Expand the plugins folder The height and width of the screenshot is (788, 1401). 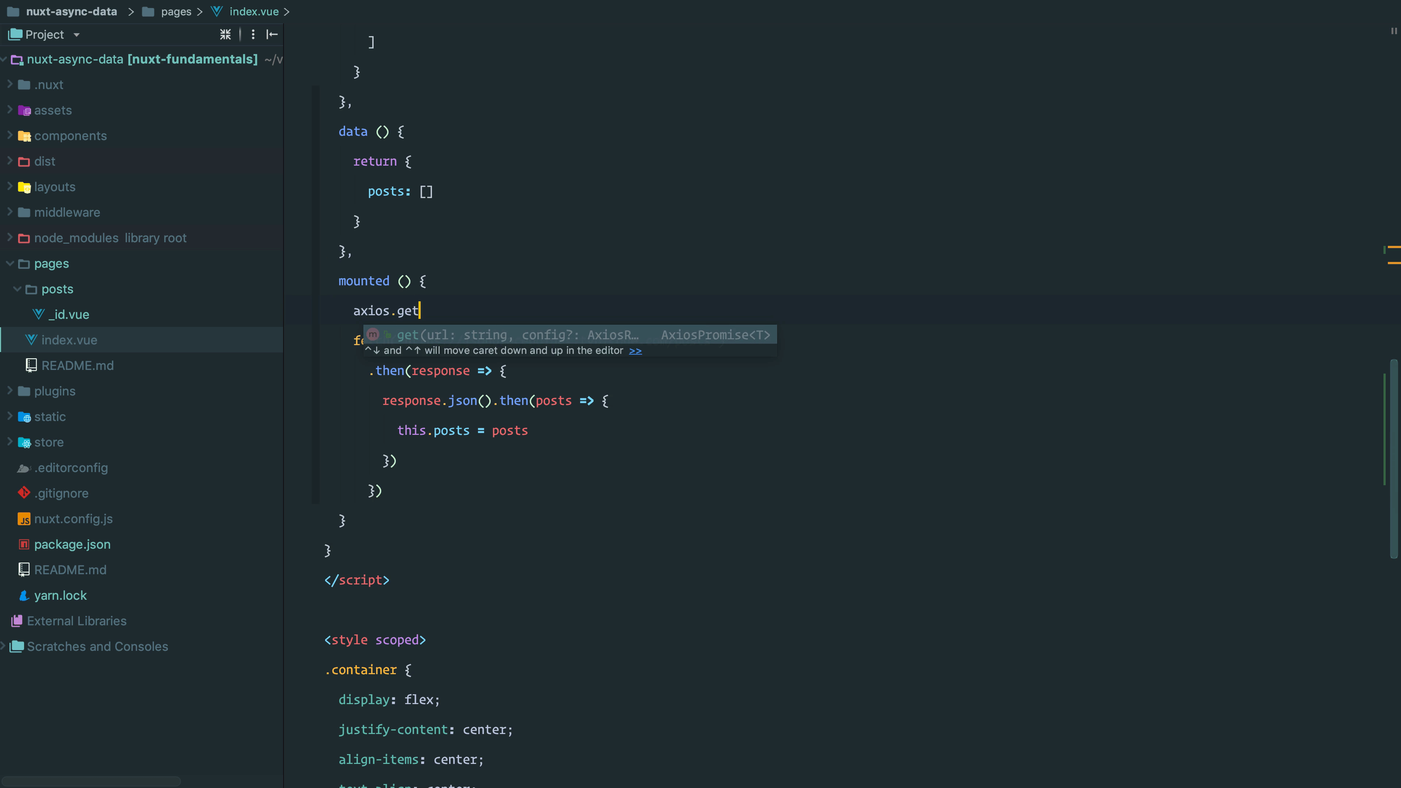(x=10, y=391)
